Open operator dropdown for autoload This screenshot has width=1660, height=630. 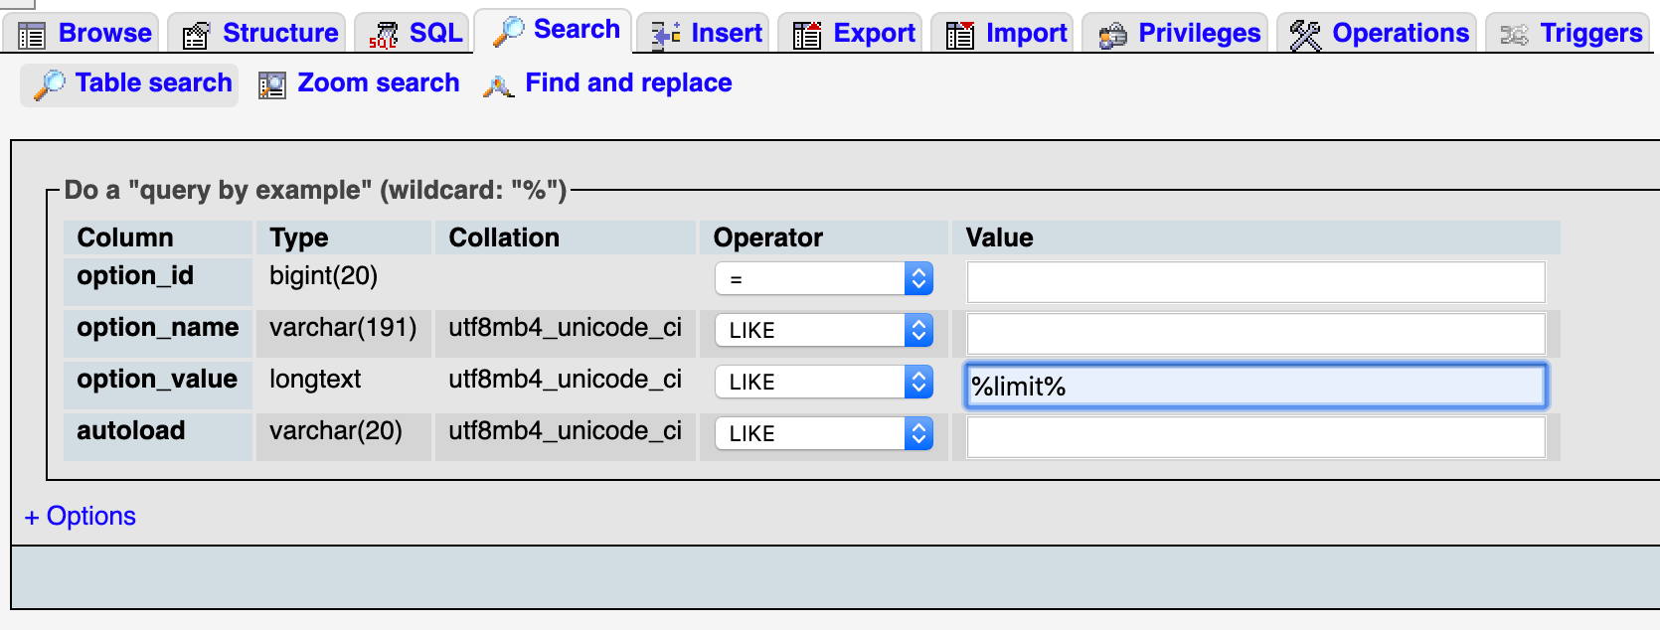tap(823, 433)
